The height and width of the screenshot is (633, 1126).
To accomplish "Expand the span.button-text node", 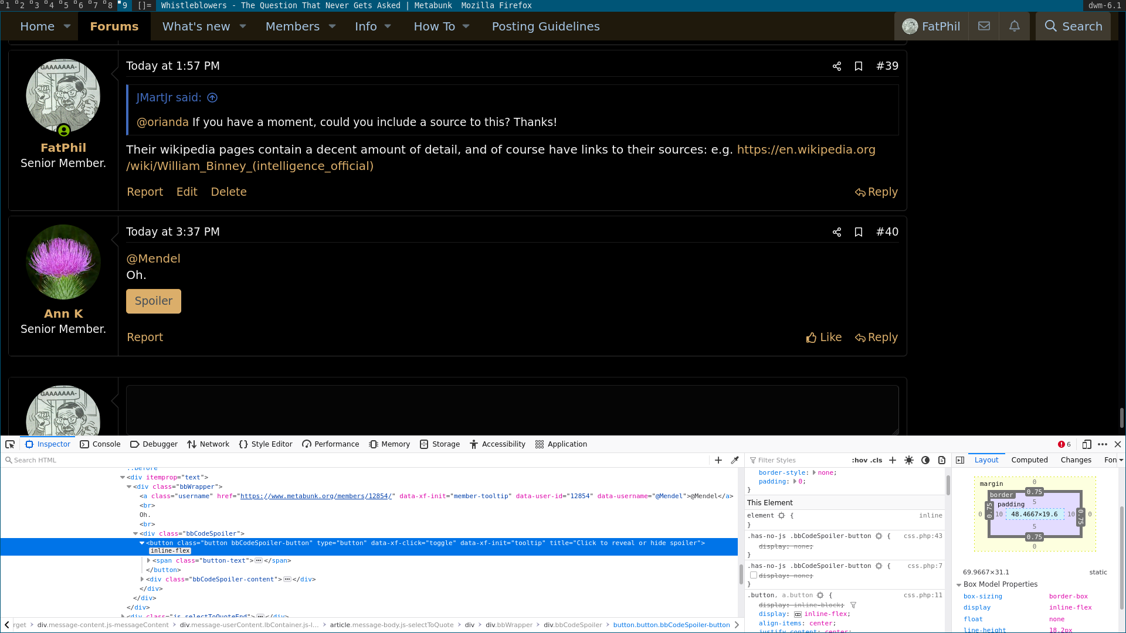I will (148, 560).
